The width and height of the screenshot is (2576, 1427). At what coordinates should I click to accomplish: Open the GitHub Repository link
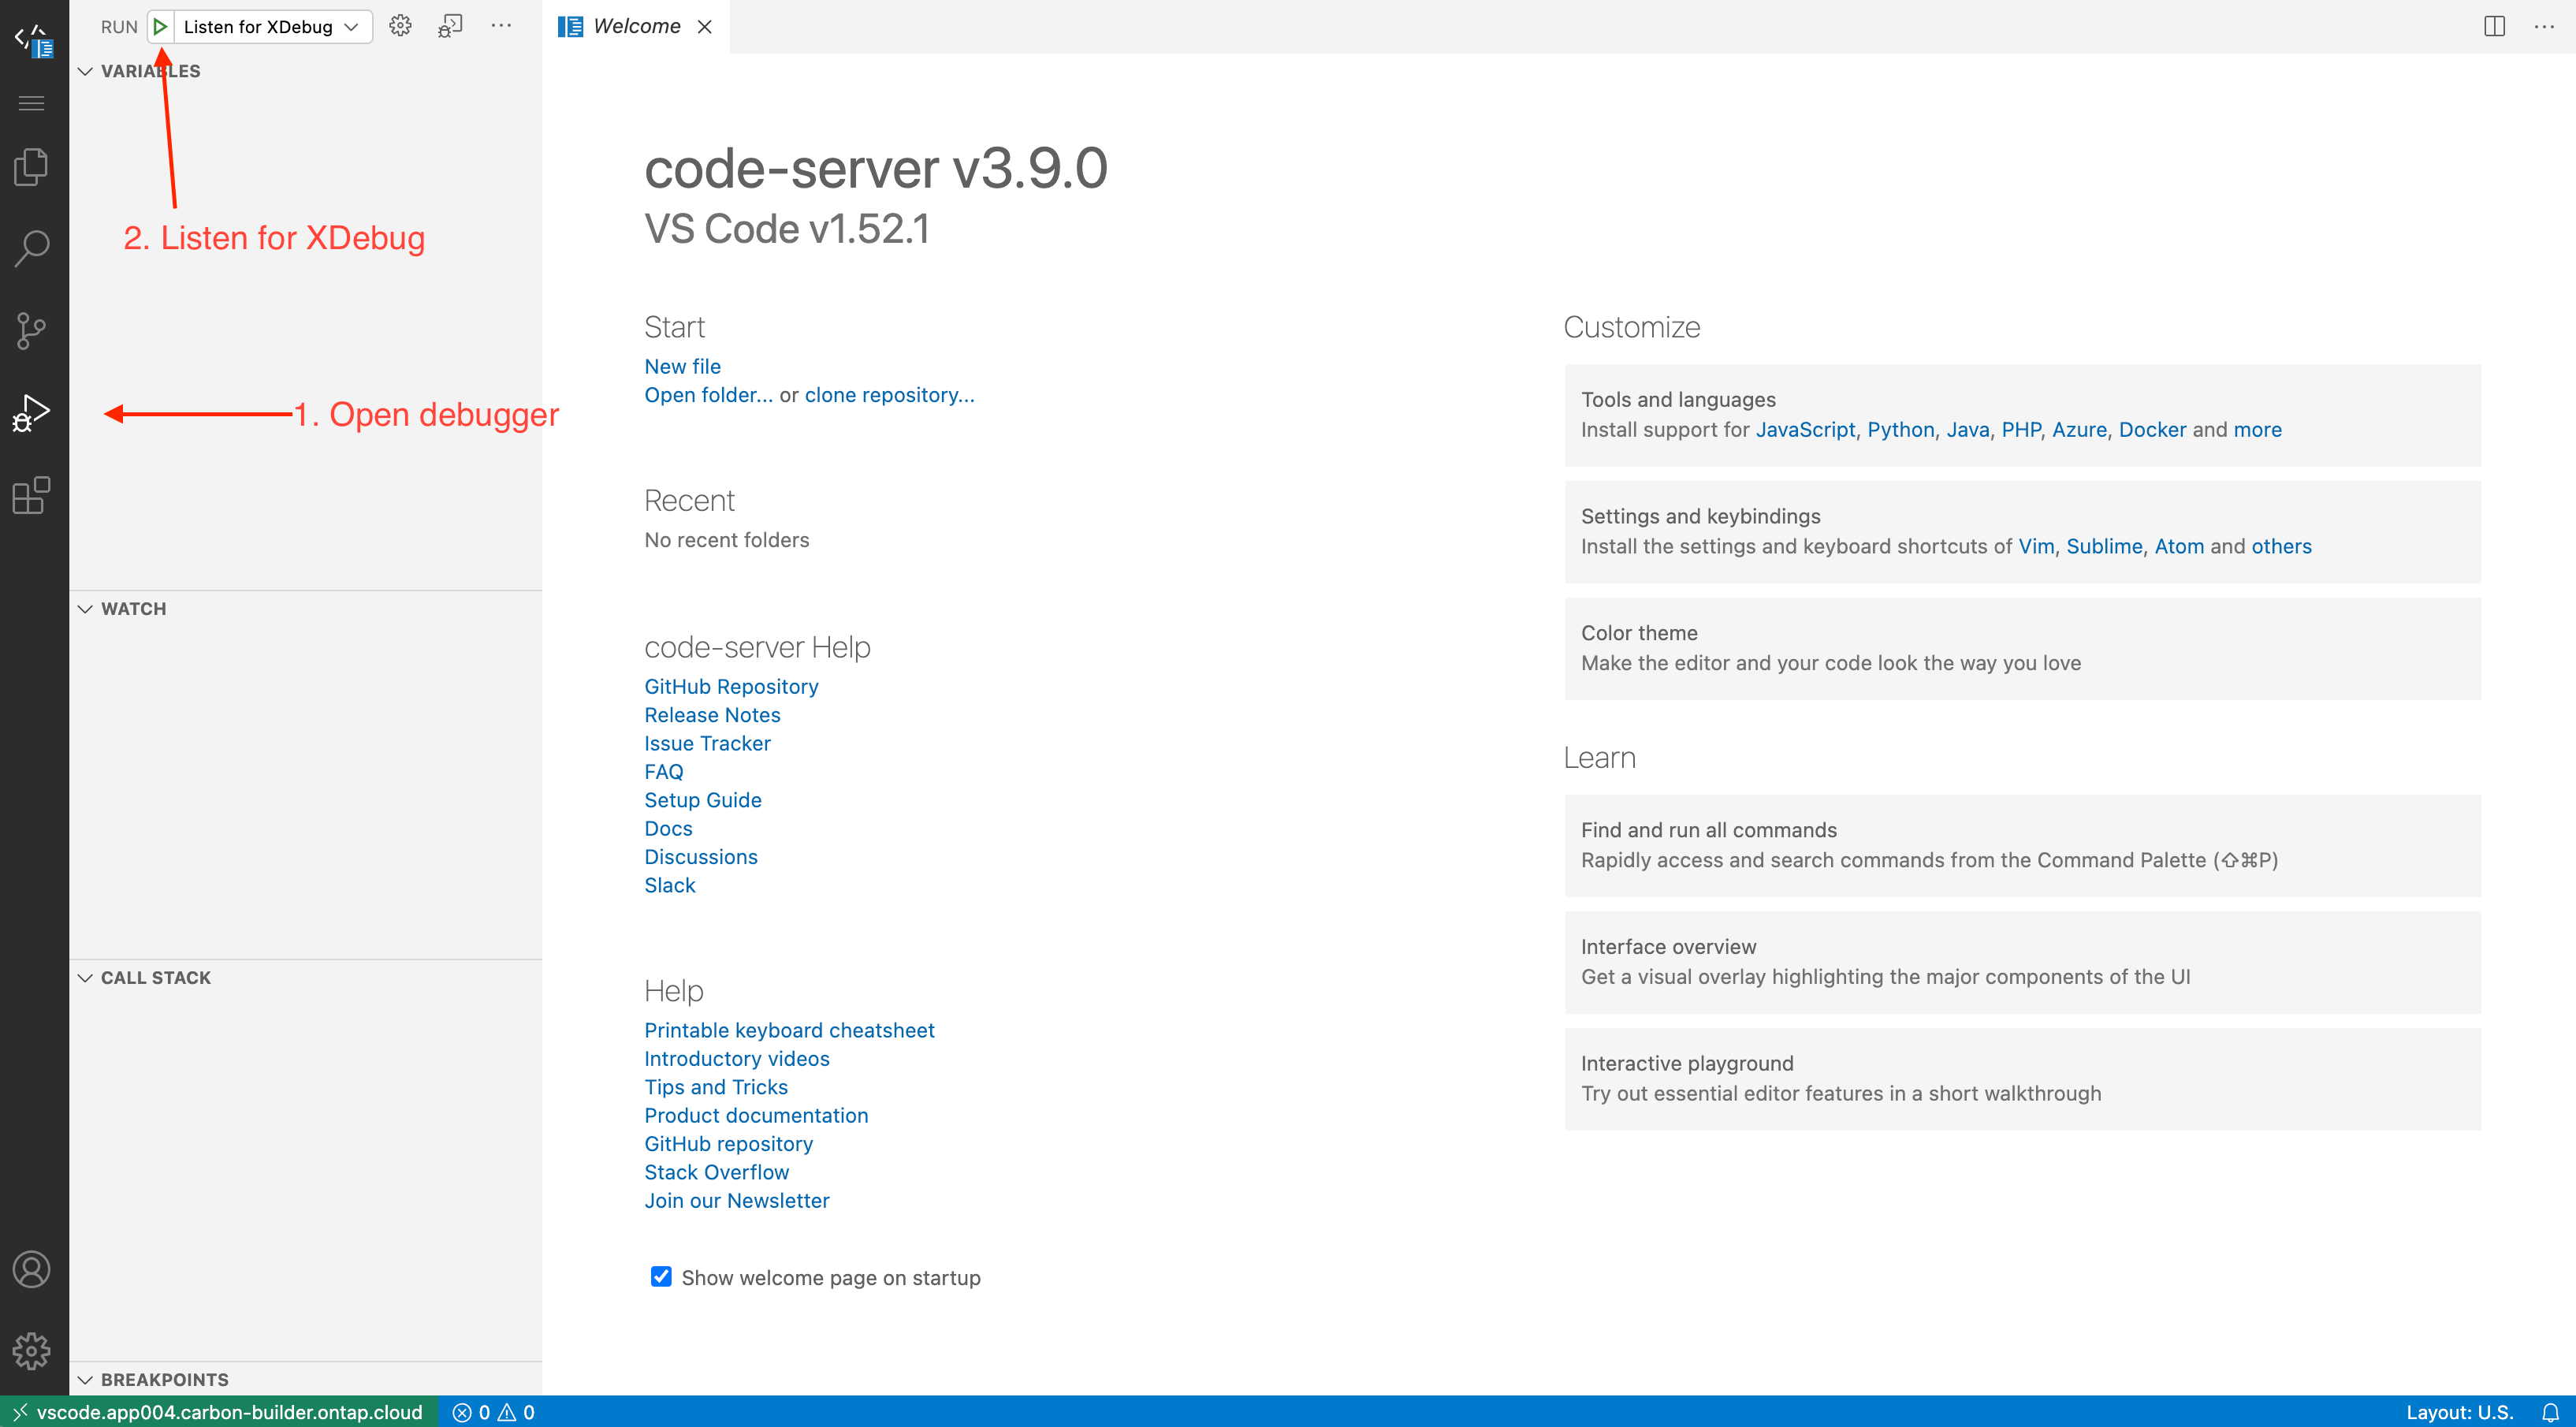[x=731, y=687]
